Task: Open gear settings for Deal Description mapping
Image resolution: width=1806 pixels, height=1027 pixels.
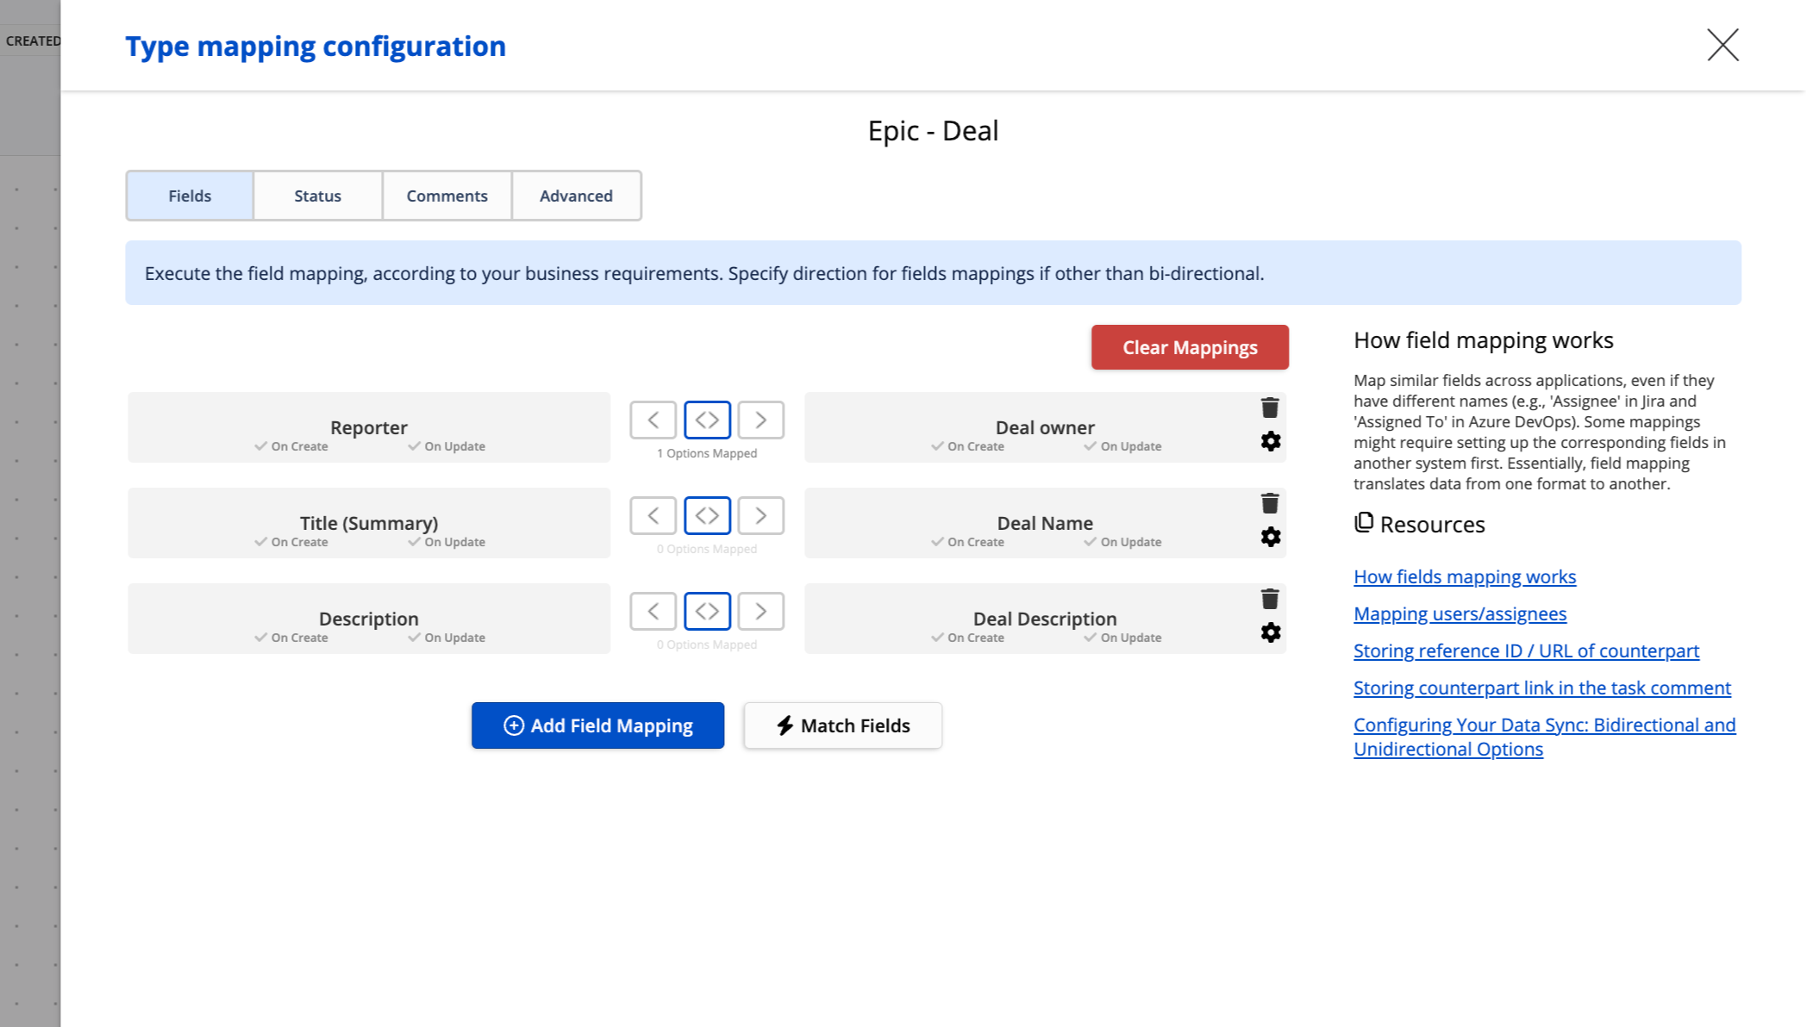Action: 1270,633
